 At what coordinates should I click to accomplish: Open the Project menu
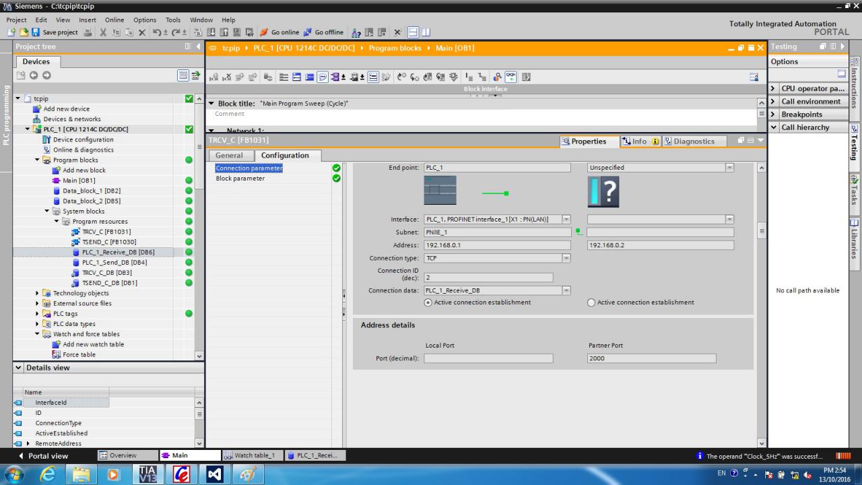[x=16, y=20]
